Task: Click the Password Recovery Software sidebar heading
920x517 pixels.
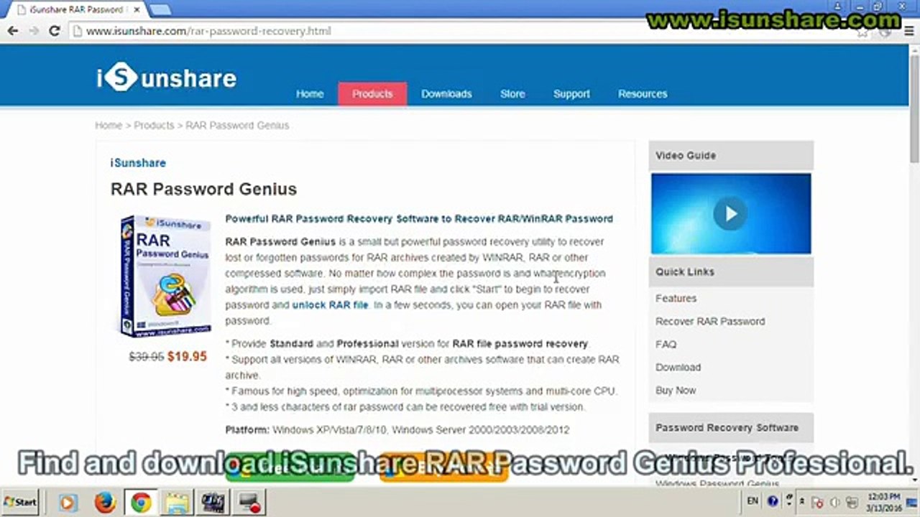Action: tap(727, 427)
